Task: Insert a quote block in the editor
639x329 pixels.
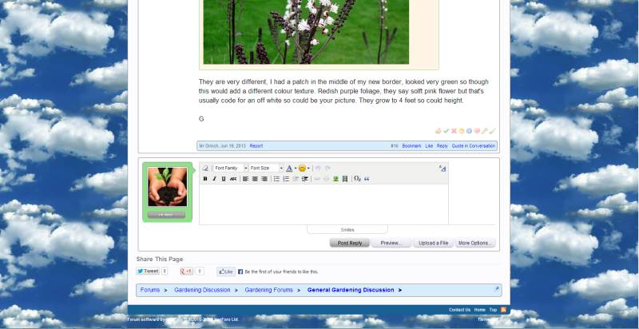Action: [367, 179]
